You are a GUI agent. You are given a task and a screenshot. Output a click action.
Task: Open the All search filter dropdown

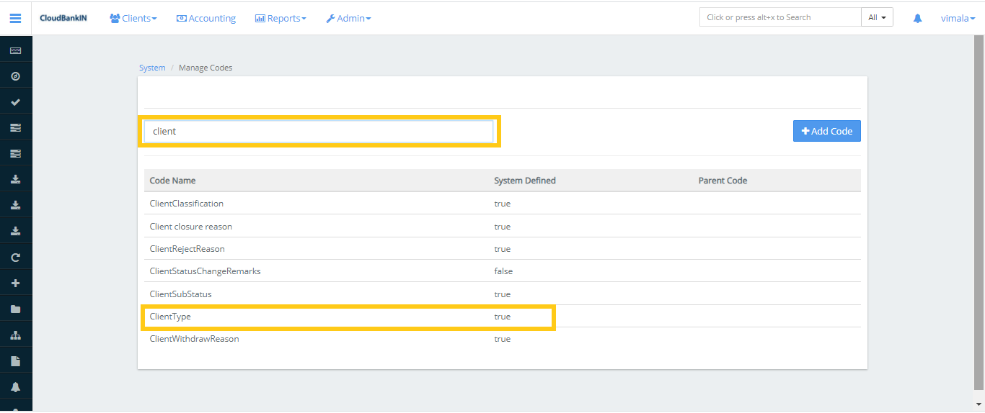tap(877, 17)
